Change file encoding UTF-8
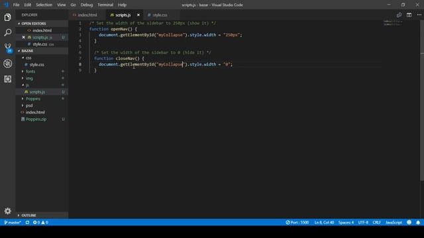 click(x=363, y=222)
